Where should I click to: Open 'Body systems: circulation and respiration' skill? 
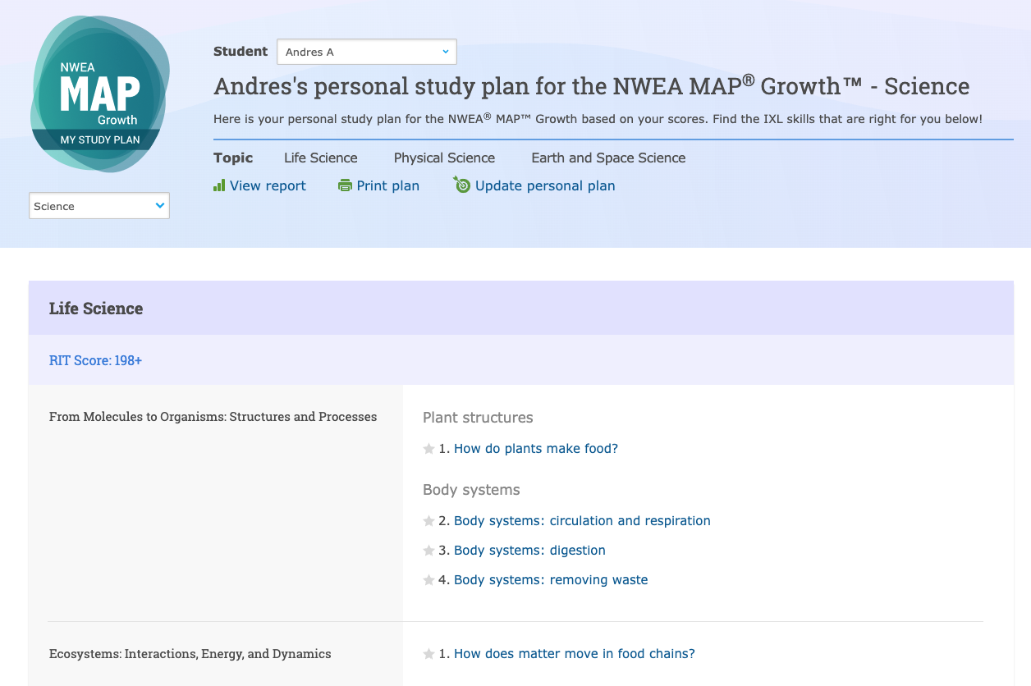pos(582,521)
